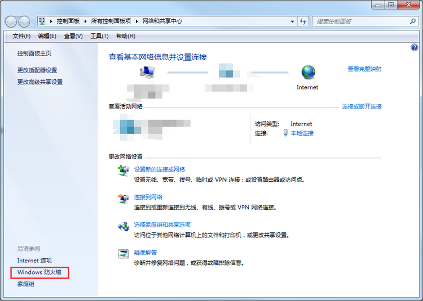Click the blue help question mark icon

point(414,48)
